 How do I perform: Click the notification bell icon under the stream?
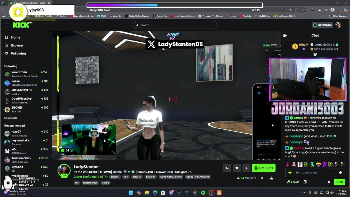[227, 168]
